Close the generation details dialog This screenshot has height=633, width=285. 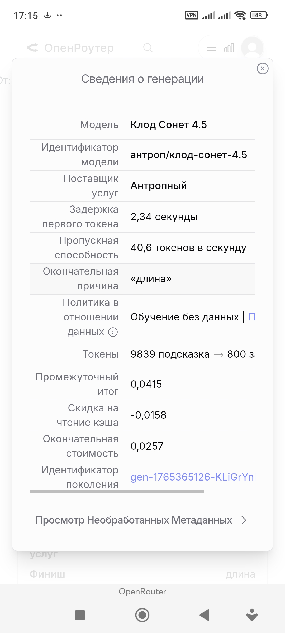pyautogui.click(x=263, y=69)
